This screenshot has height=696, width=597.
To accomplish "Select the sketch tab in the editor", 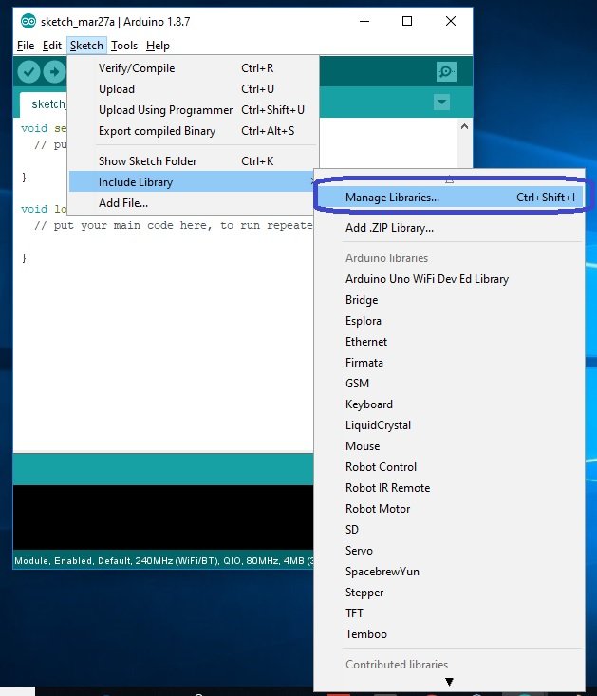I will [x=44, y=104].
